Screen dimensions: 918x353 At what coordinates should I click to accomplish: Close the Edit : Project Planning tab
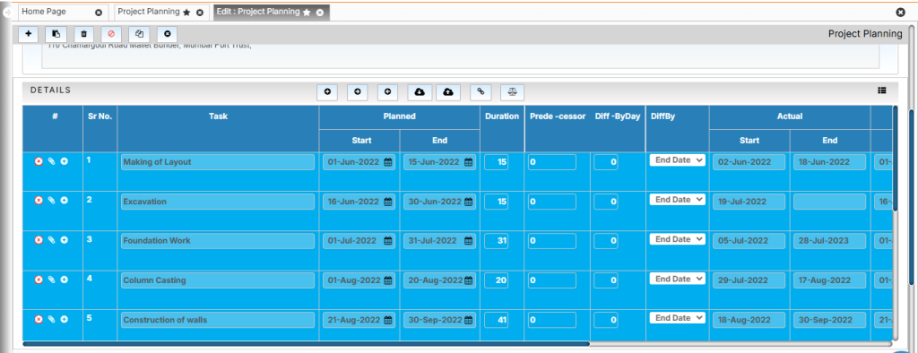(x=320, y=13)
